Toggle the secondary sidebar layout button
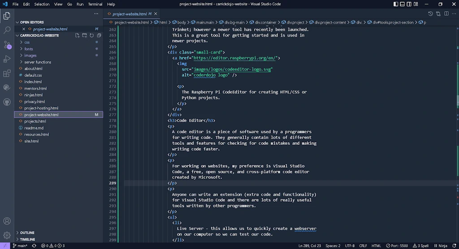 (409, 4)
